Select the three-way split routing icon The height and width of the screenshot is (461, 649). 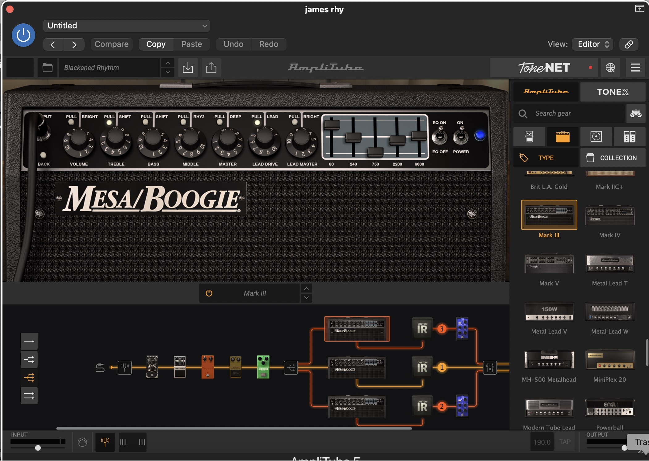point(29,378)
